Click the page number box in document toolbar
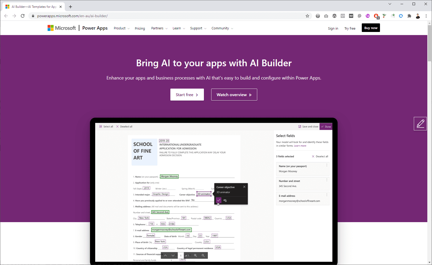This screenshot has height=265, width=432. click(181, 256)
